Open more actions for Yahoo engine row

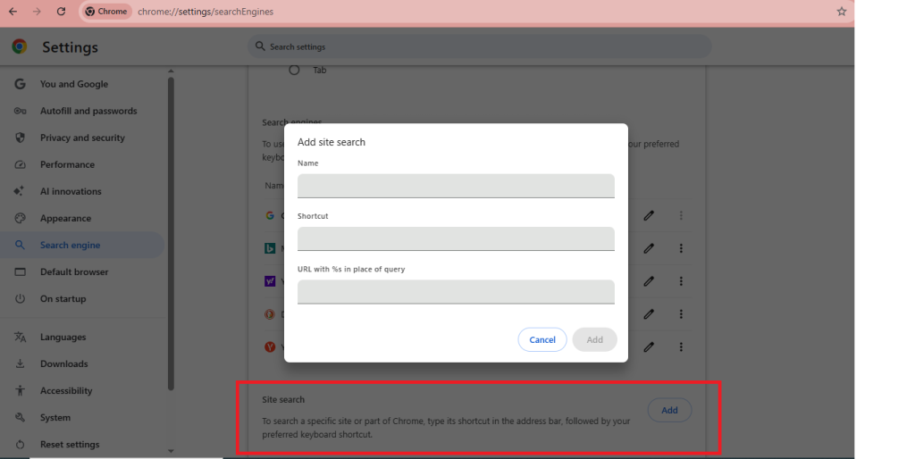[681, 281]
